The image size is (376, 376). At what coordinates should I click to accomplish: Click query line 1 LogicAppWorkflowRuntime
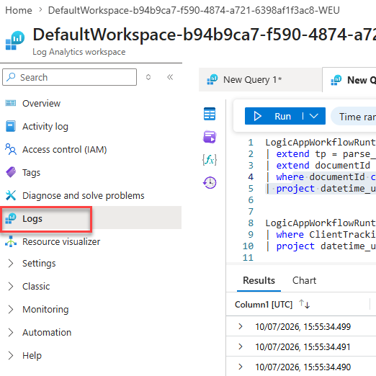coord(321,143)
